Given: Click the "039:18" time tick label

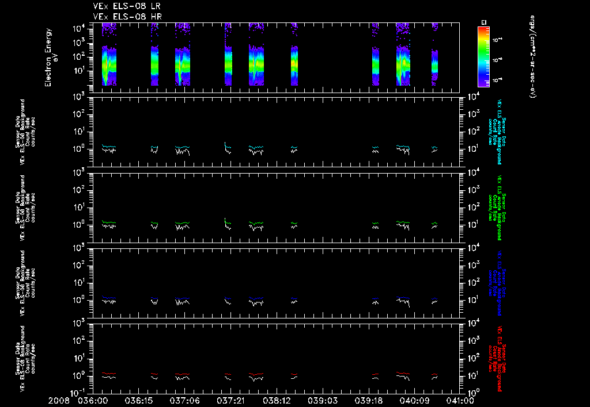Looking at the screenshot, I should [x=368, y=401].
